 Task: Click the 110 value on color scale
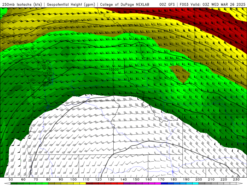click(86, 179)
